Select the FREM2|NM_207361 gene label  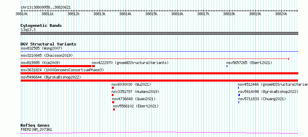[36, 129]
